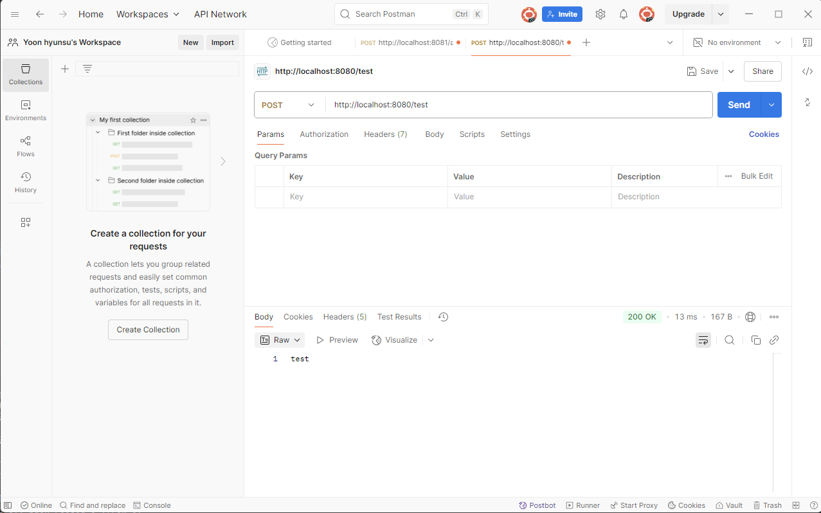
Task: Click the Create Collection button
Action: [148, 330]
